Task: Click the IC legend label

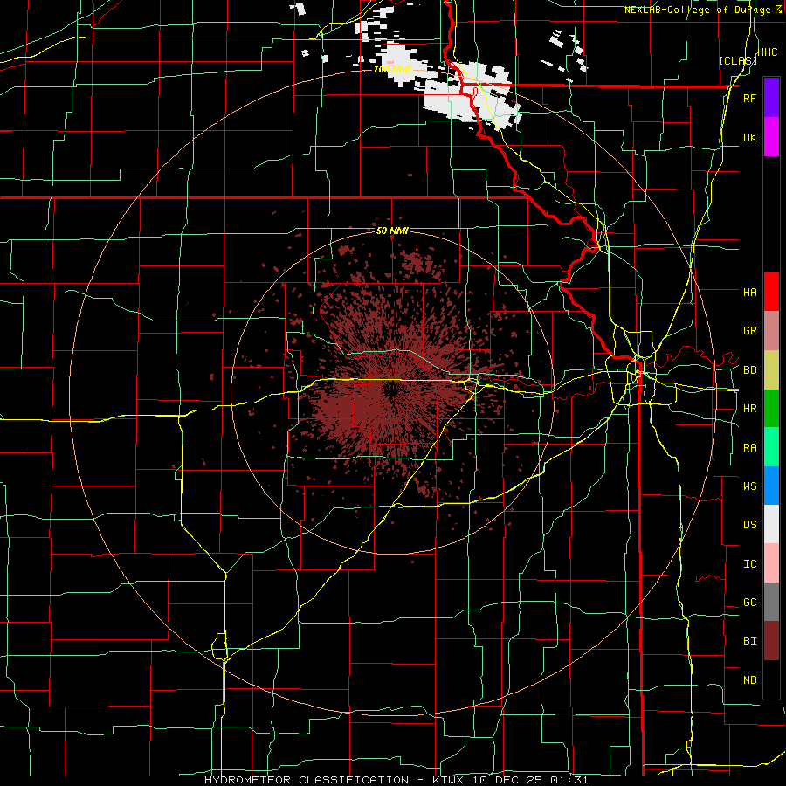Action: coord(749,564)
